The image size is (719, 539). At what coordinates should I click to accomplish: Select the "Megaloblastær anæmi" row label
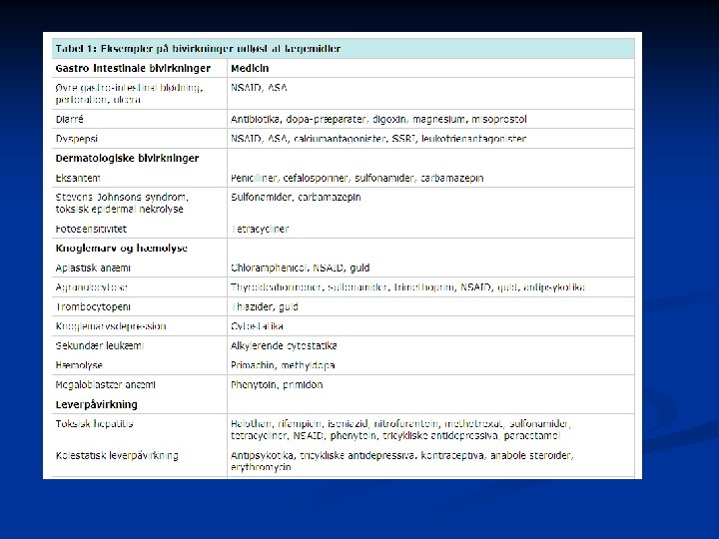pyautogui.click(x=106, y=385)
